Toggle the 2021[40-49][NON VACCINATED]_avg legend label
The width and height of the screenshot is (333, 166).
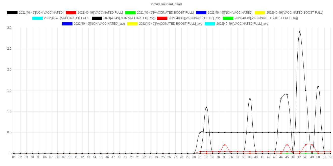pos(129,18)
